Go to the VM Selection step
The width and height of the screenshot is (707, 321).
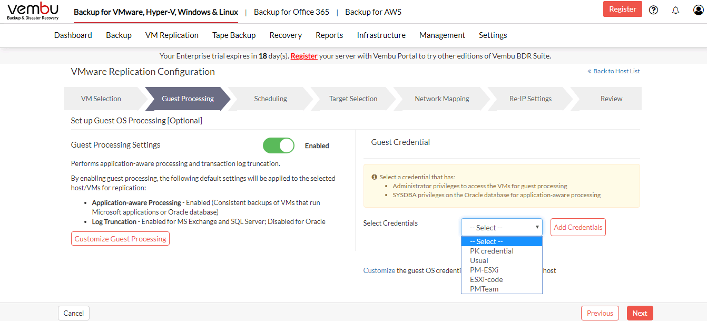pos(101,99)
